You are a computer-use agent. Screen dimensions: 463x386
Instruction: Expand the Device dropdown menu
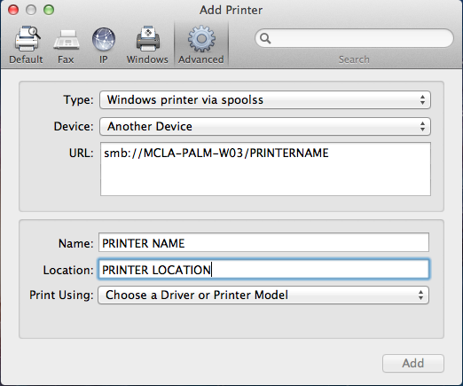point(265,127)
